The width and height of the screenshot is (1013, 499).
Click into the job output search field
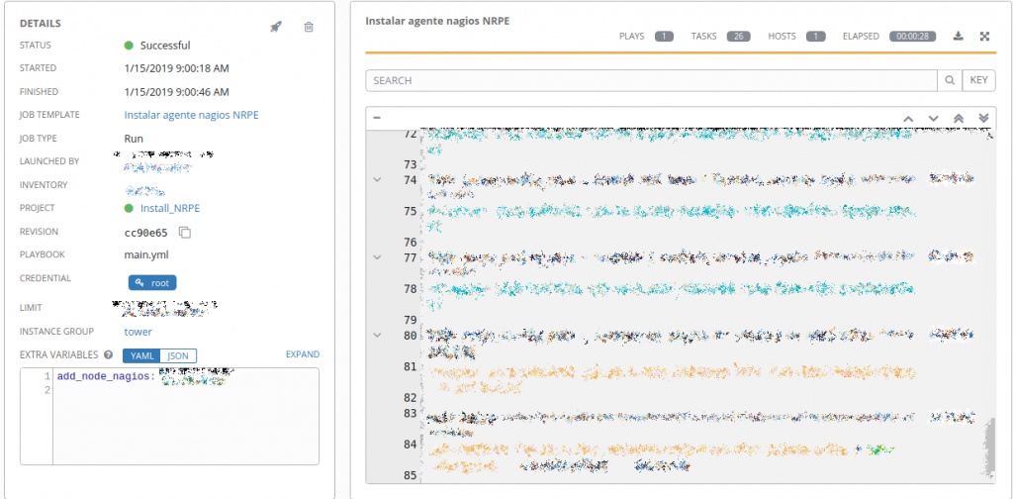click(651, 80)
